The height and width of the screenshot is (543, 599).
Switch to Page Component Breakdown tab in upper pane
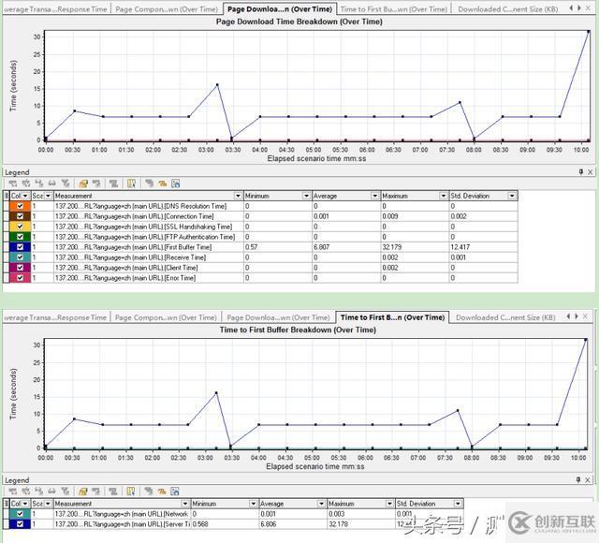tap(167, 9)
